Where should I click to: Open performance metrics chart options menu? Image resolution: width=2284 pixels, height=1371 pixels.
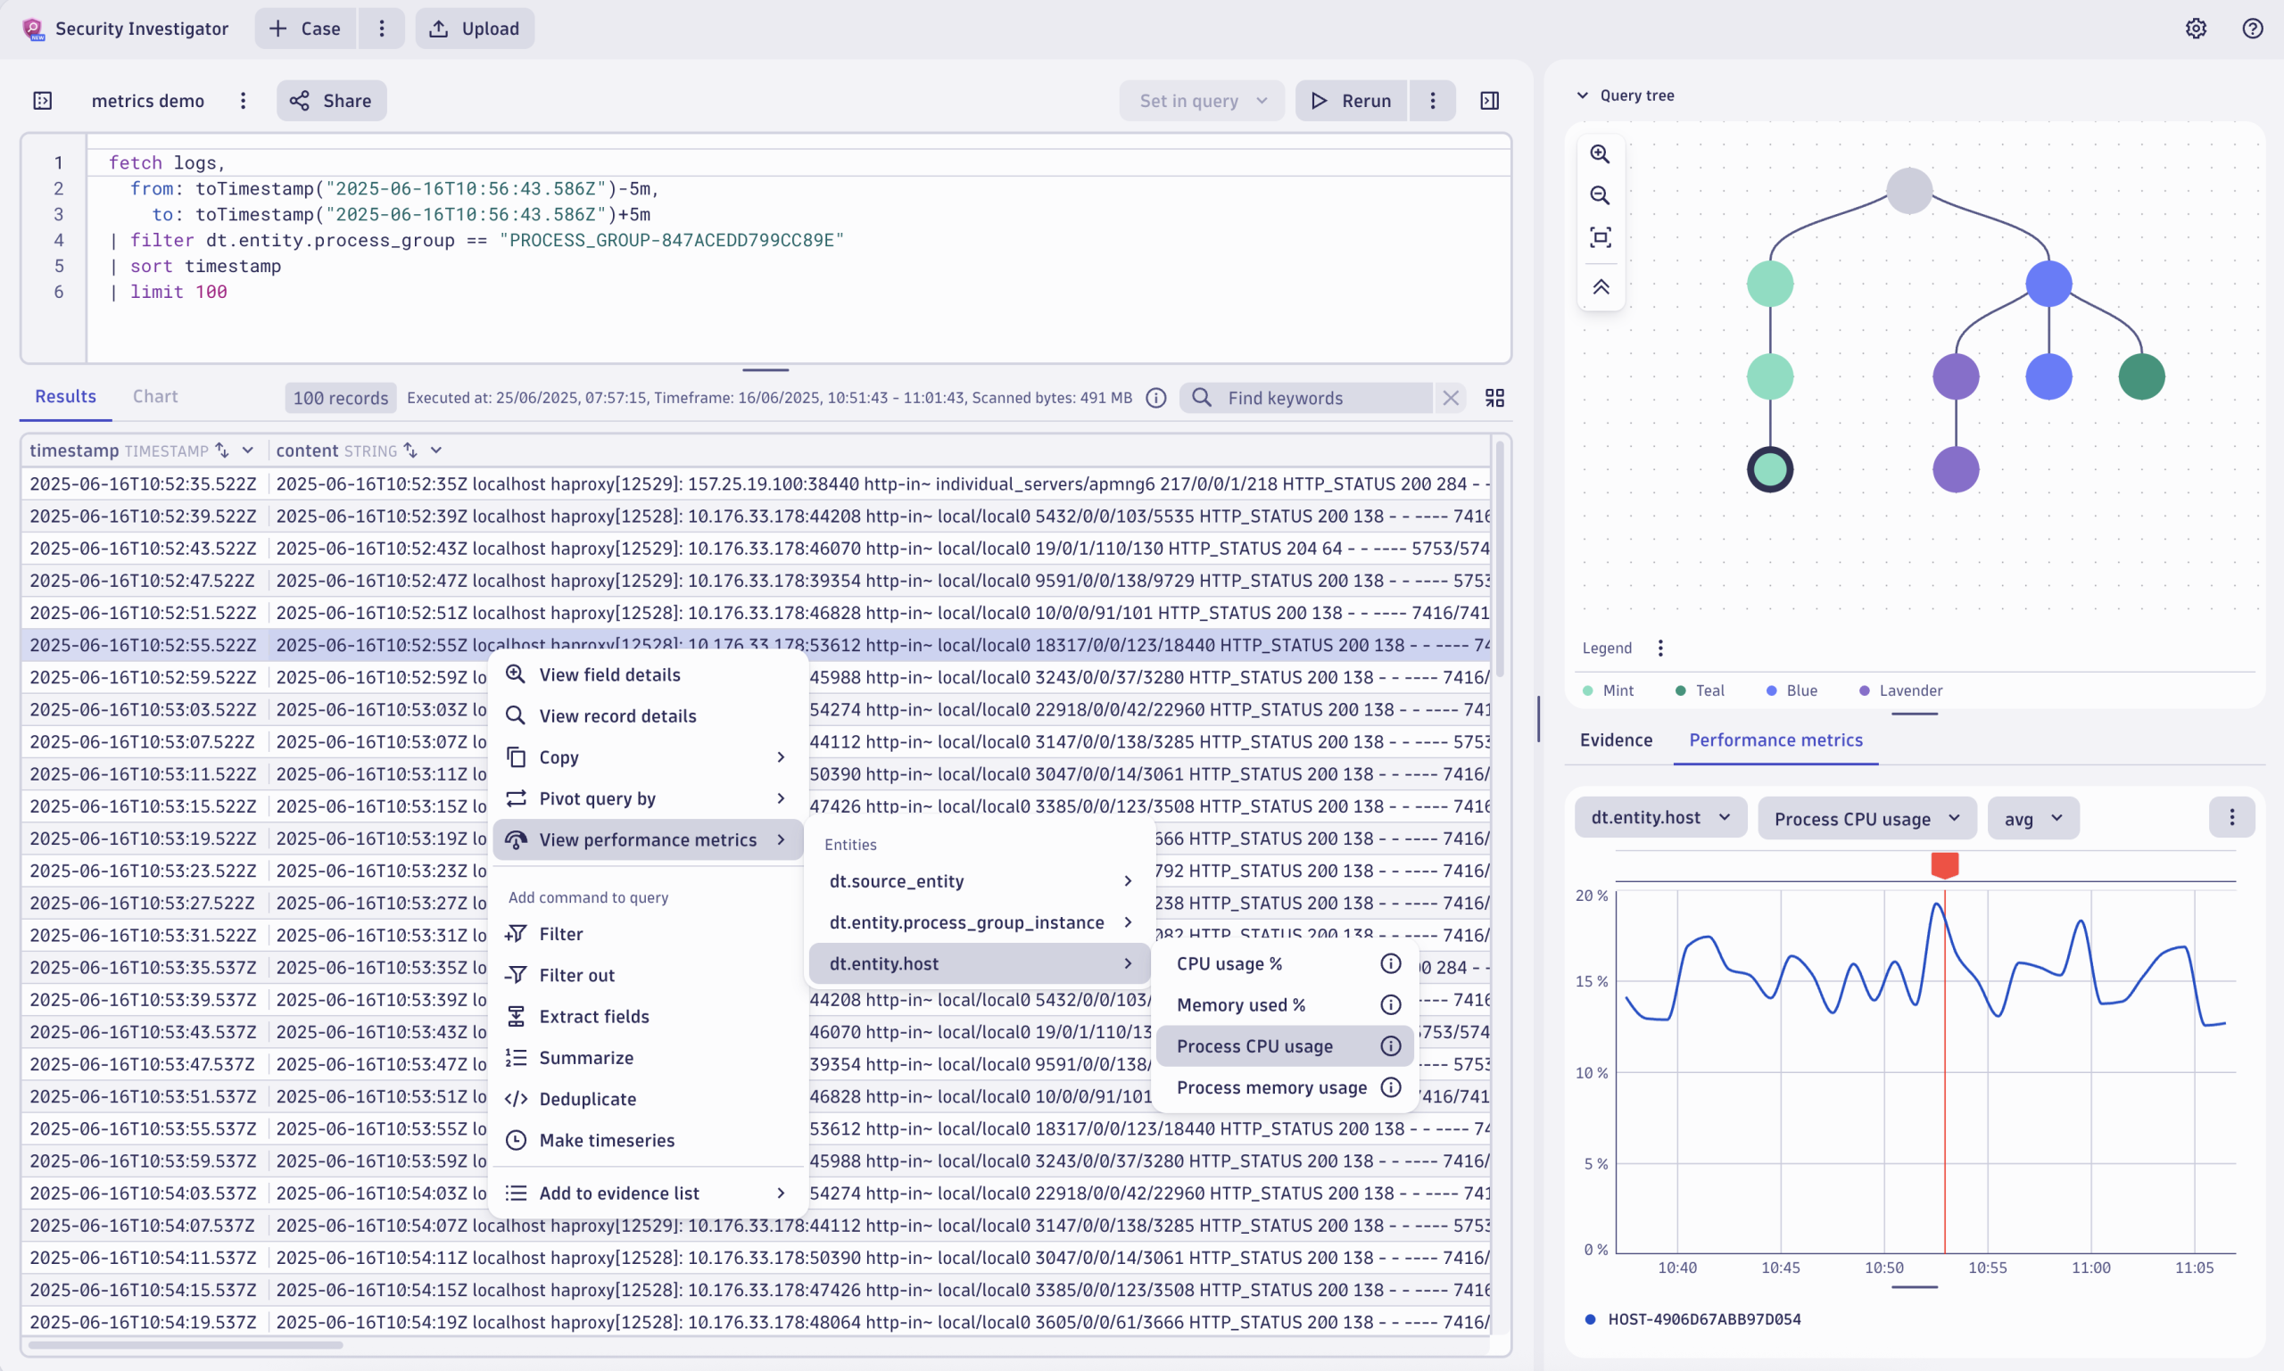pyautogui.click(x=2233, y=817)
